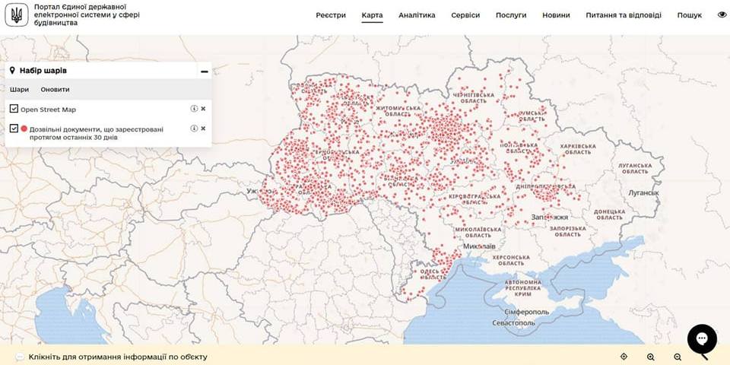Go to the Аналітика section
Viewport: 730px width, 365px height.
417,15
